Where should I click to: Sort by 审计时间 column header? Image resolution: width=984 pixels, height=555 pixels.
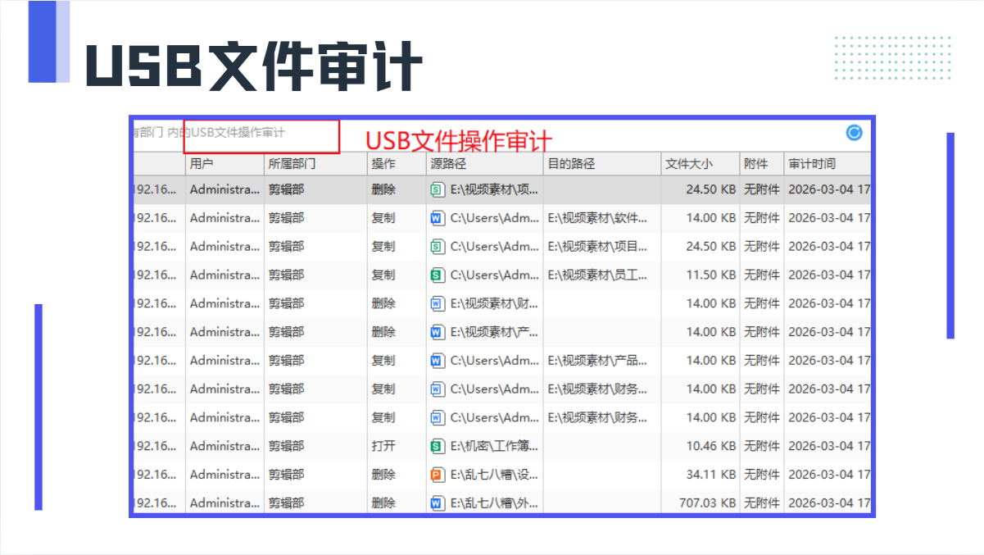(812, 164)
